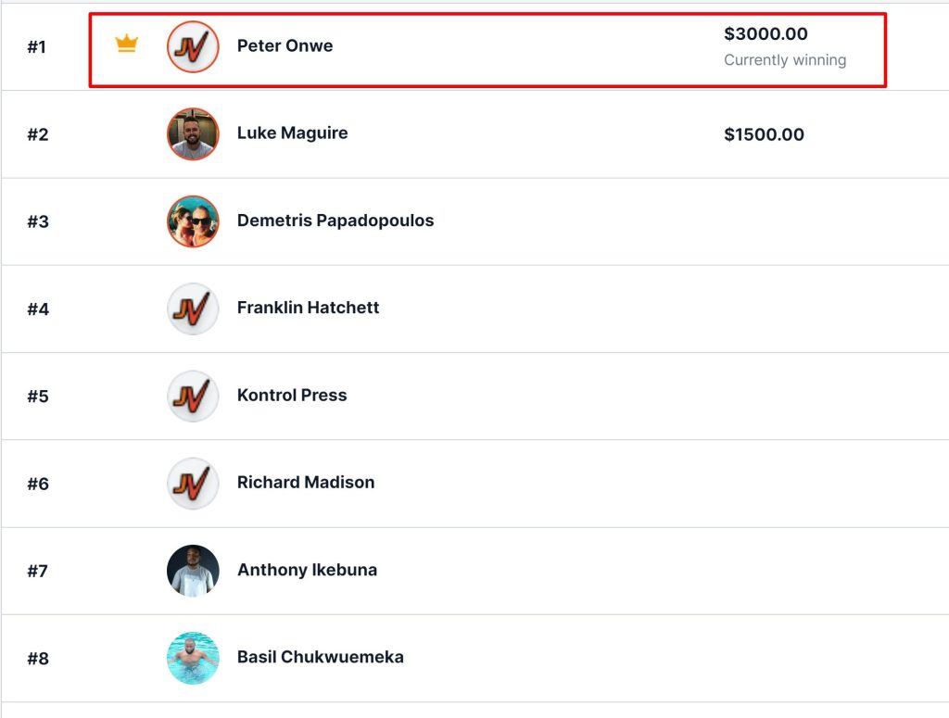Open Anthony Ikebuna's profile photo

(x=193, y=571)
